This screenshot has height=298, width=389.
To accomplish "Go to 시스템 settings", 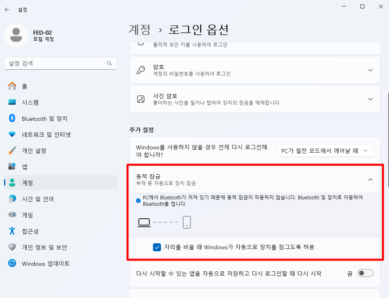I will point(61,102).
